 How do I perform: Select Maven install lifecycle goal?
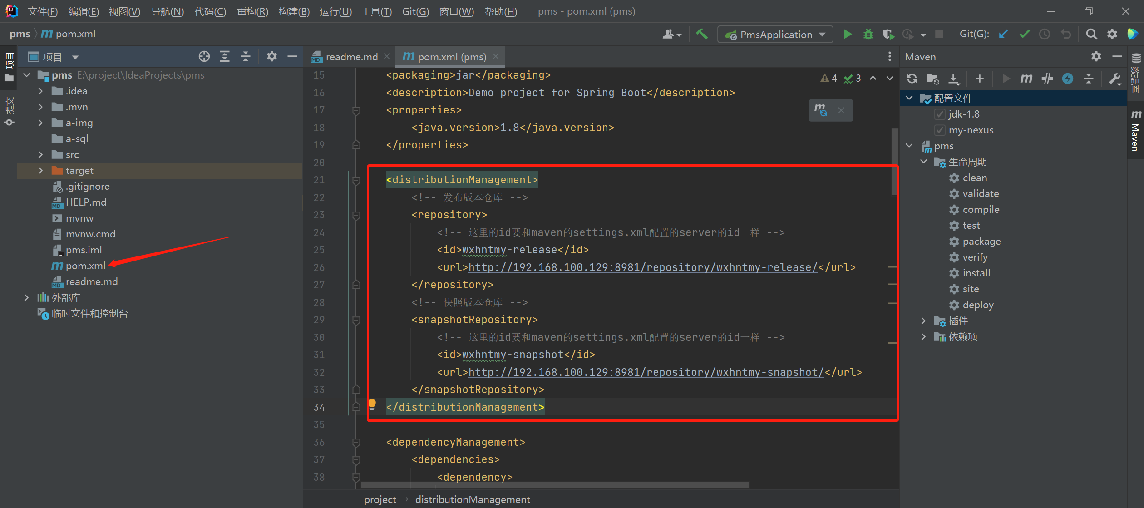coord(976,273)
